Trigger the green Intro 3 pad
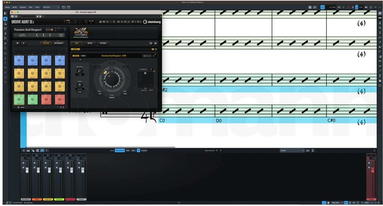383x206 pixels. (x=19, y=100)
